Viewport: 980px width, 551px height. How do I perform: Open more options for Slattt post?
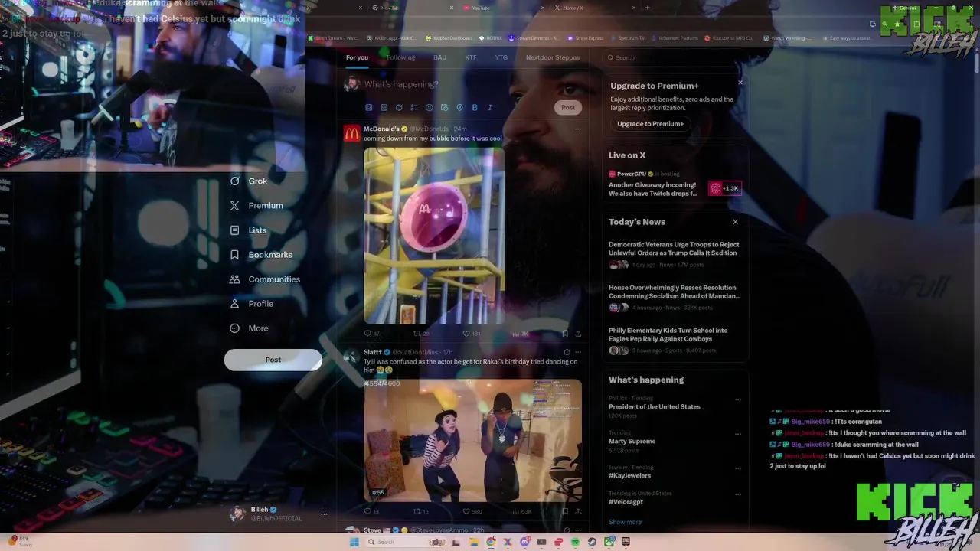[x=578, y=352]
